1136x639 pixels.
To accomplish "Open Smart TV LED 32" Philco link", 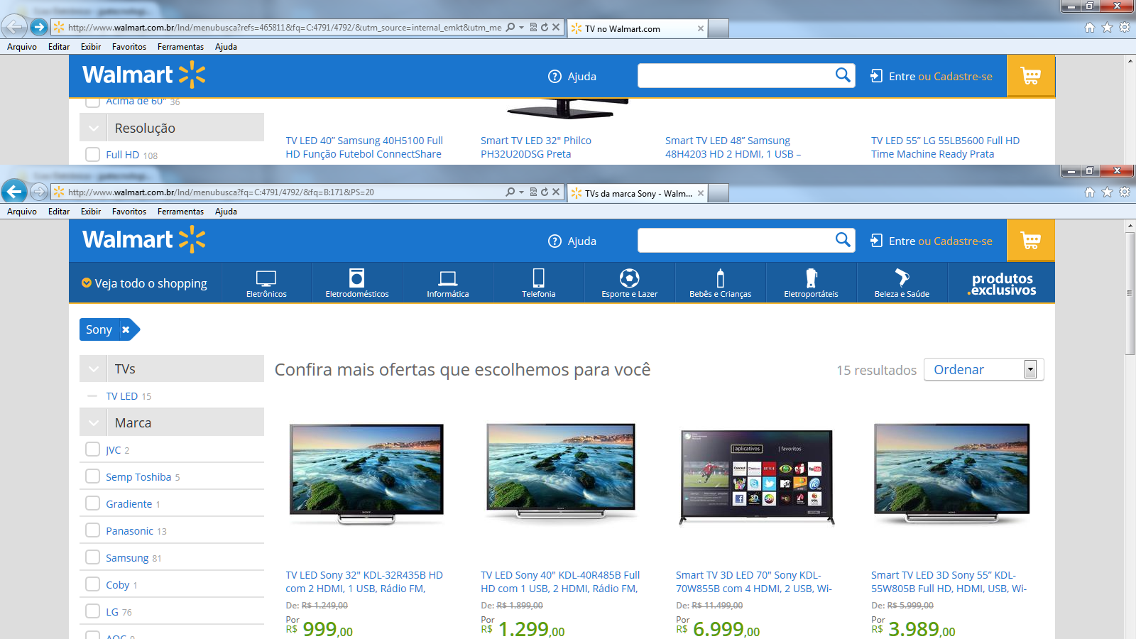I will tap(536, 147).
